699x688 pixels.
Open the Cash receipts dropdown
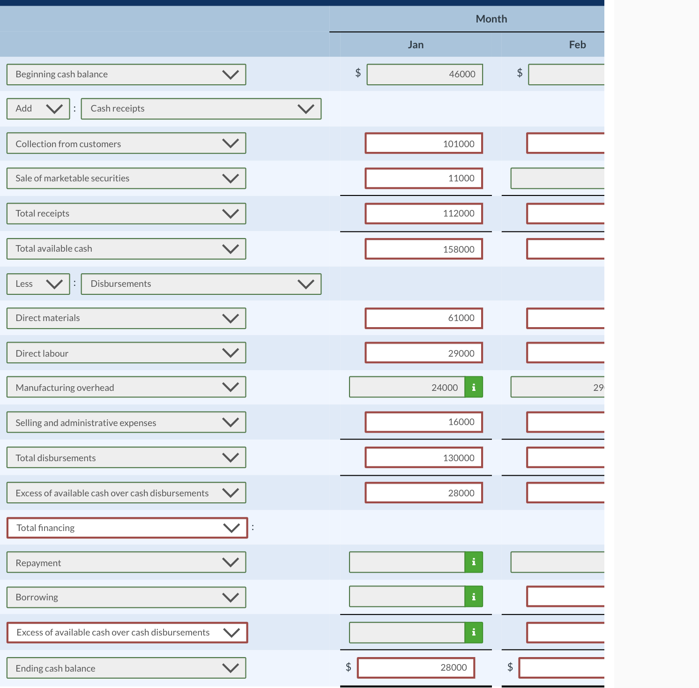(201, 109)
